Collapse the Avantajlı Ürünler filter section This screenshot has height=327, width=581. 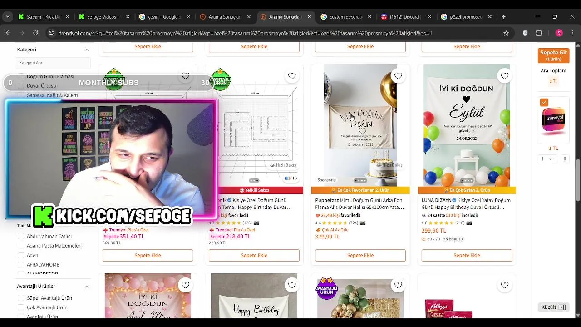(x=86, y=287)
